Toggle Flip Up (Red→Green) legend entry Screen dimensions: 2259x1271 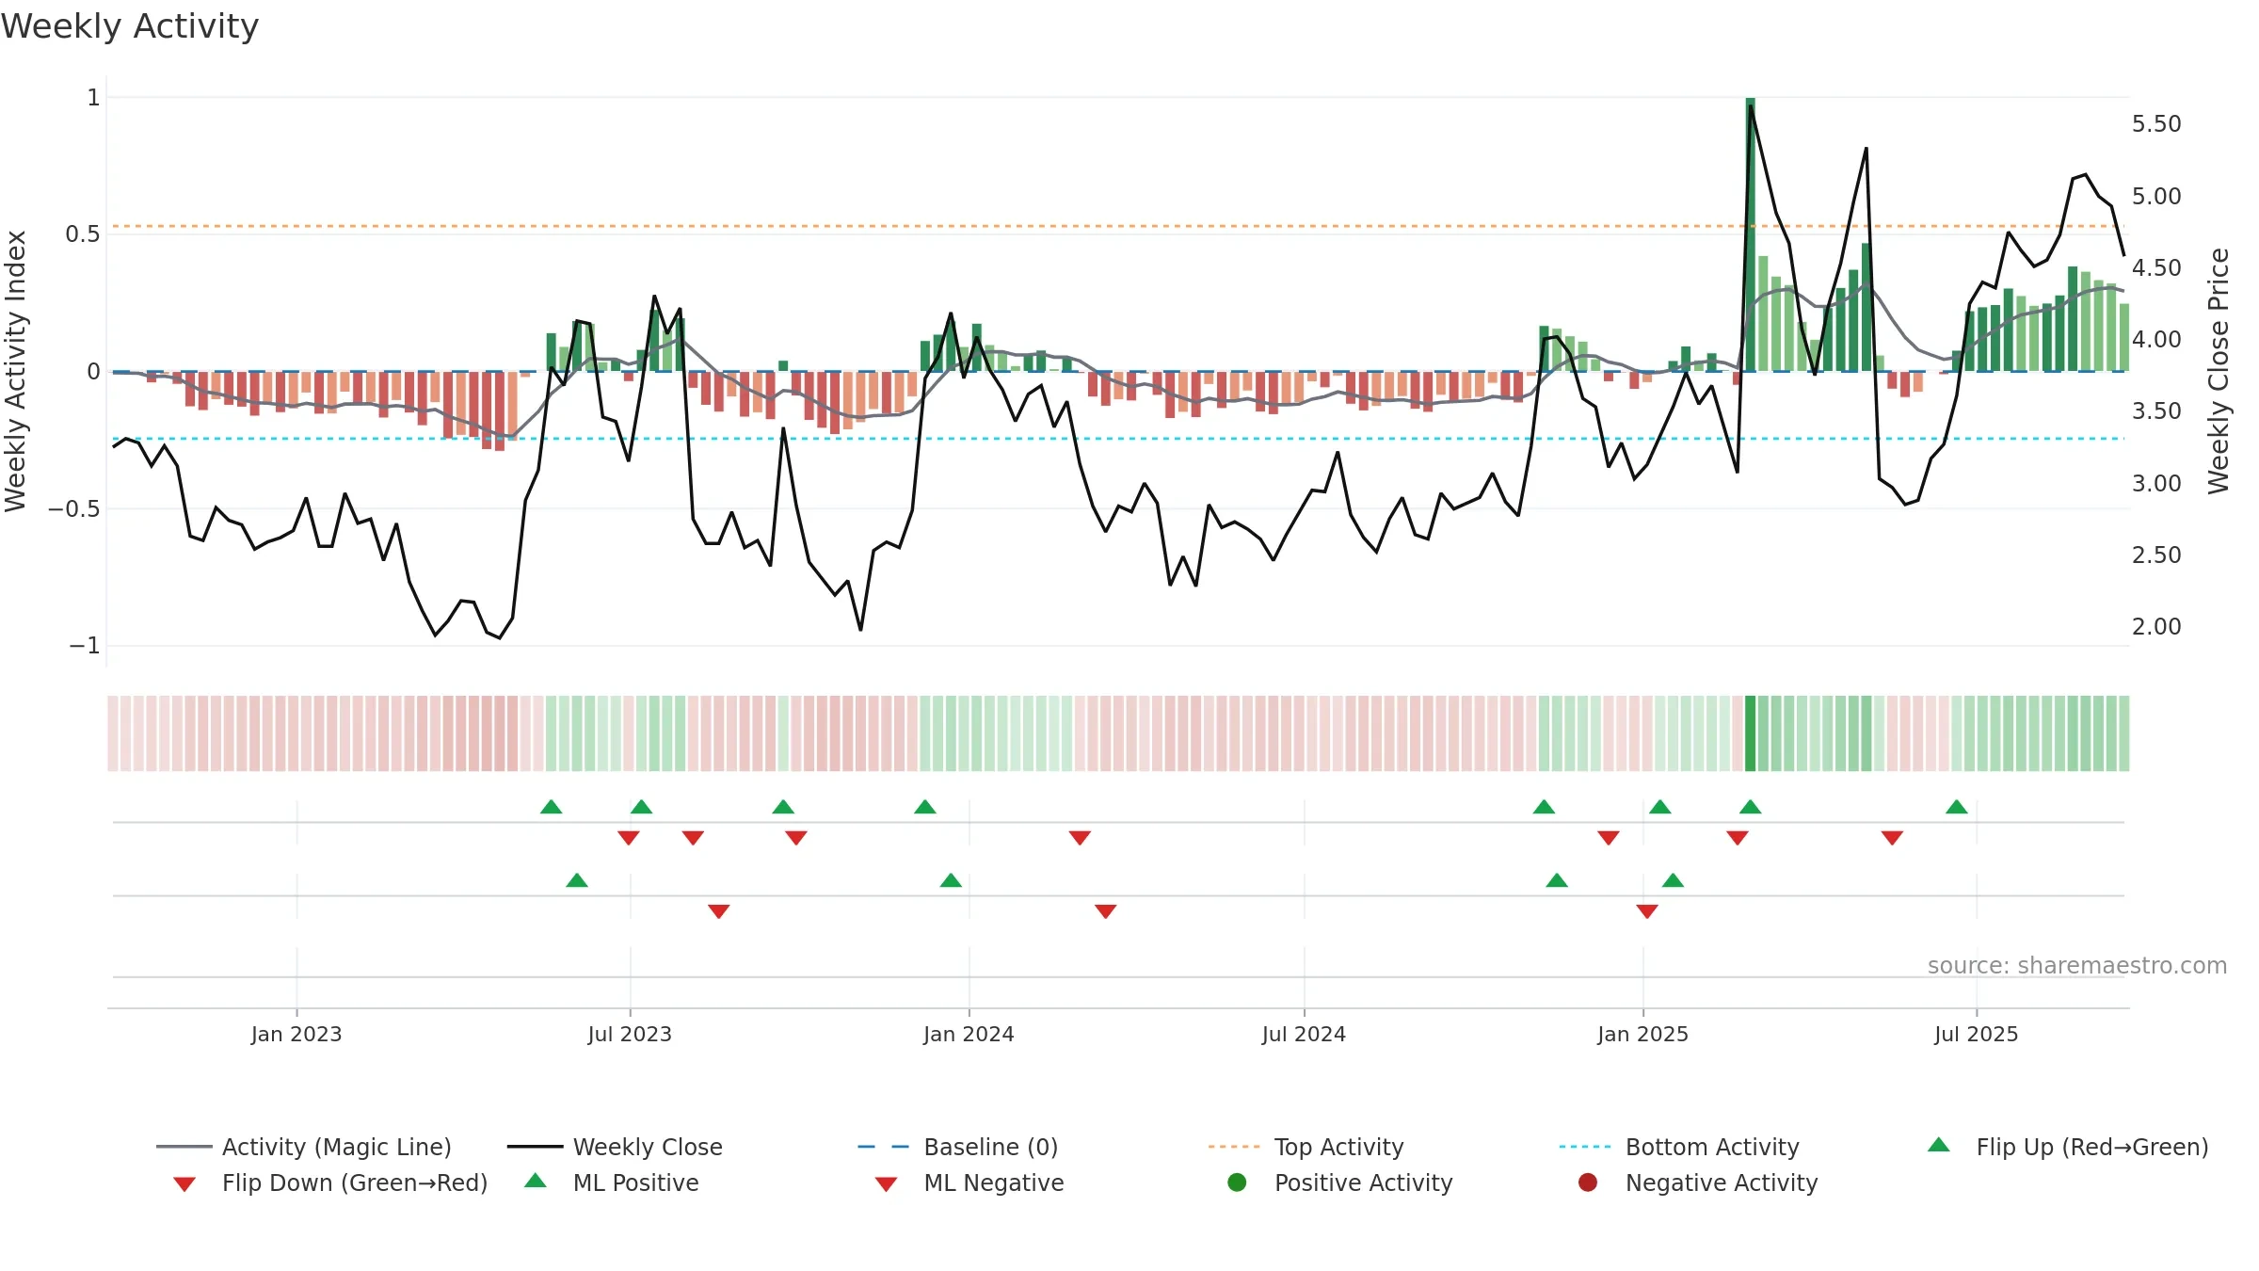coord(2067,1147)
